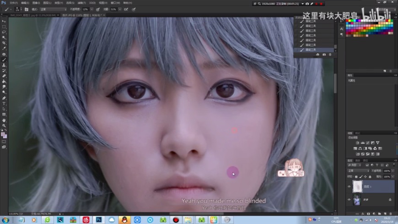Open the layer opacity dropdown arrow
The image size is (398, 224).
(393, 171)
